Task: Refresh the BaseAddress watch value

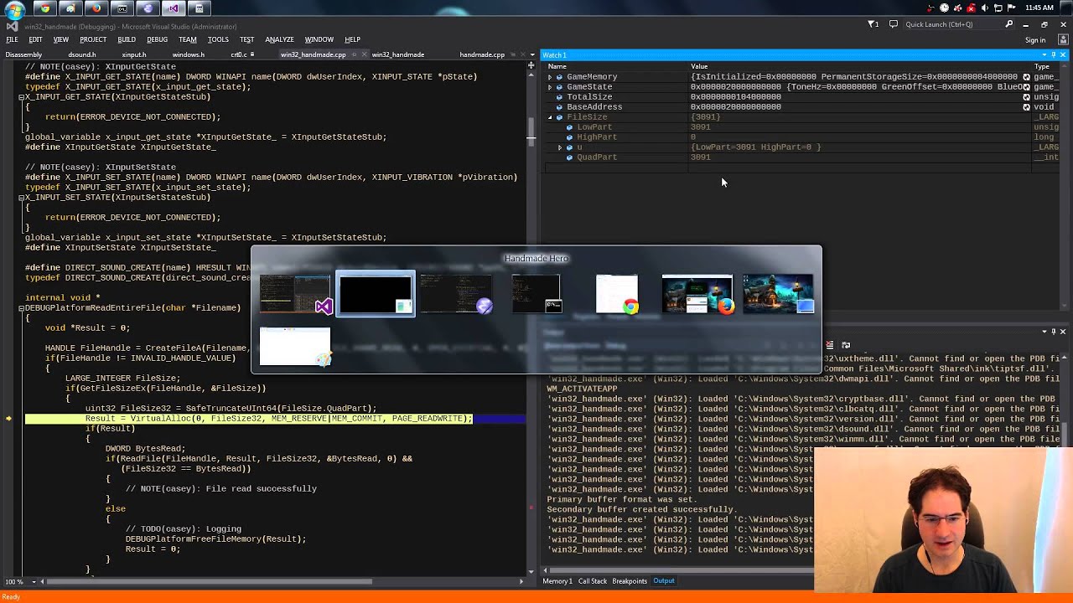Action: click(x=1026, y=107)
